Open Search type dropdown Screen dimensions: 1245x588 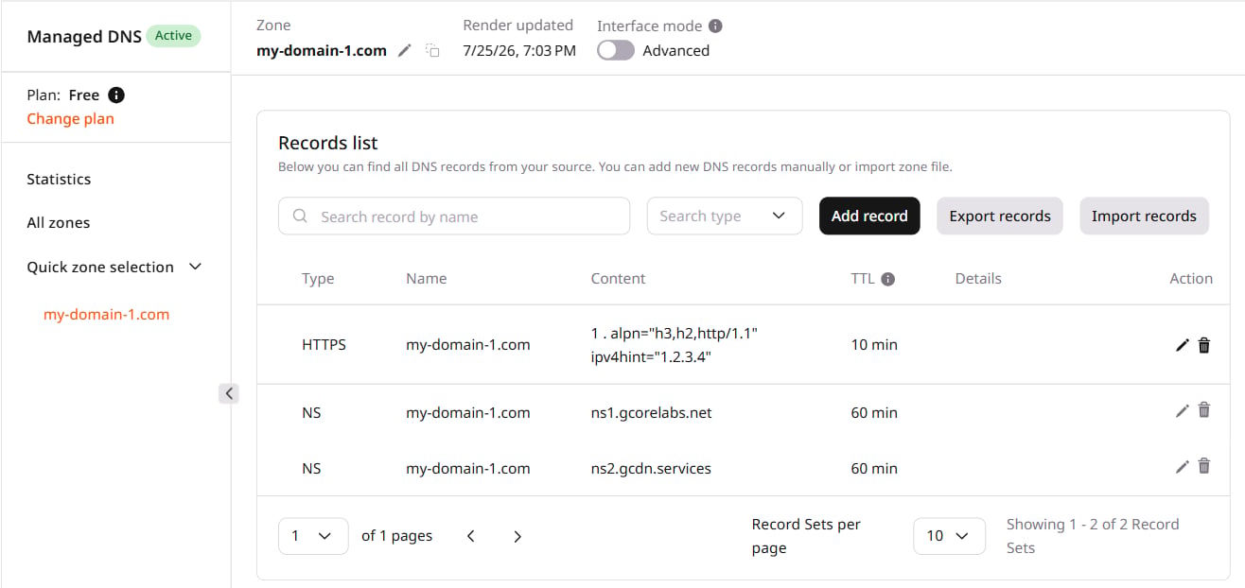(725, 216)
